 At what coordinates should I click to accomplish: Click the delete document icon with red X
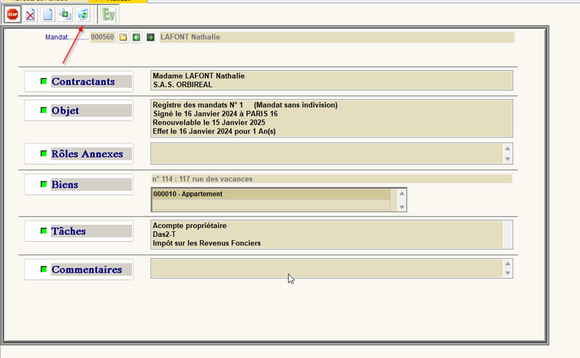pos(30,14)
